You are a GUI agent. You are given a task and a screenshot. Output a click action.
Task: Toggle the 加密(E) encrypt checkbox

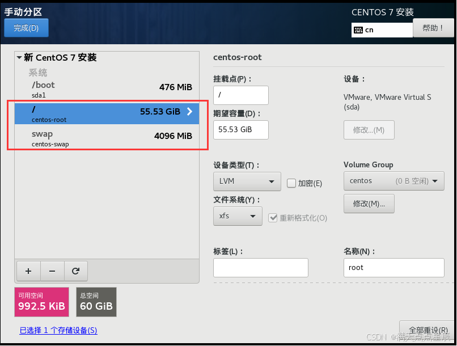(291, 183)
